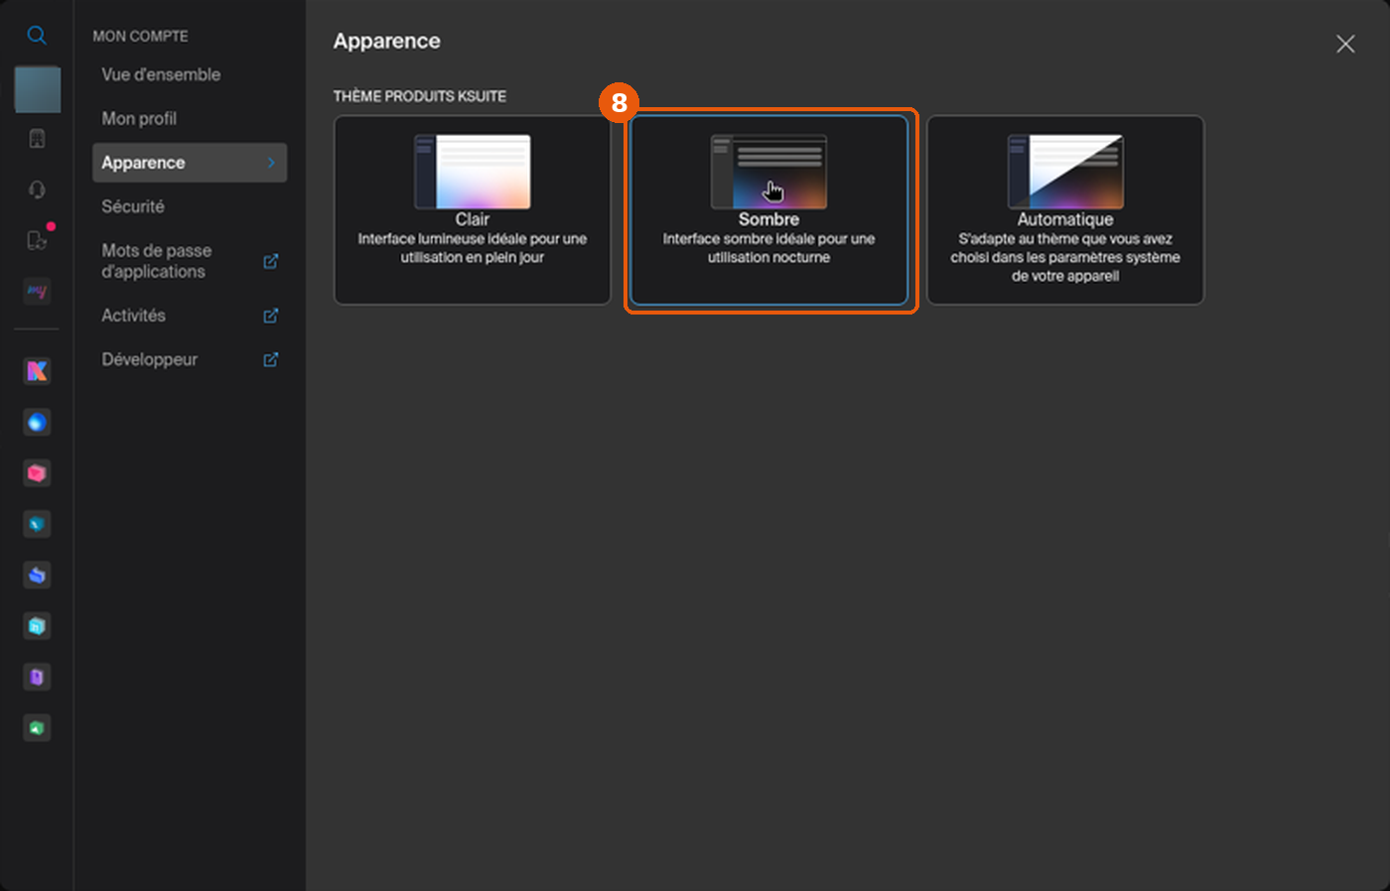Open Mon profil section
1390x891 pixels.
point(139,118)
